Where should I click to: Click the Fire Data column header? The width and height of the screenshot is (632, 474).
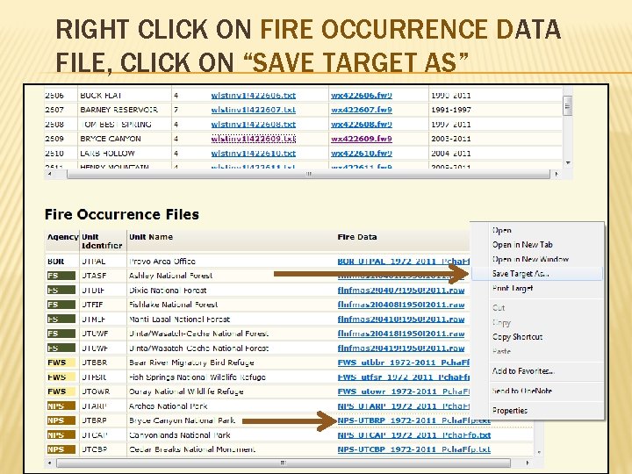pyautogui.click(x=357, y=237)
